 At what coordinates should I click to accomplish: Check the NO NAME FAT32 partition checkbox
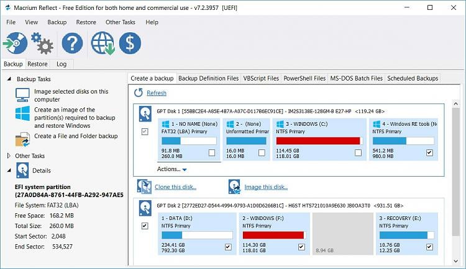tap(212, 152)
